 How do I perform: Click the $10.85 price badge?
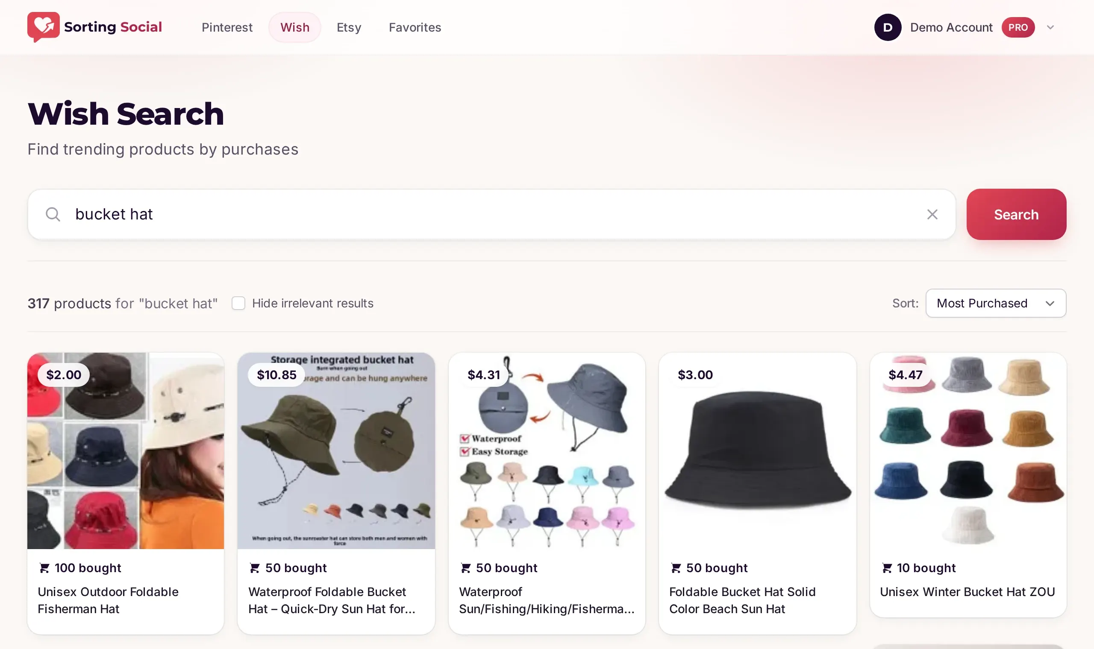276,375
